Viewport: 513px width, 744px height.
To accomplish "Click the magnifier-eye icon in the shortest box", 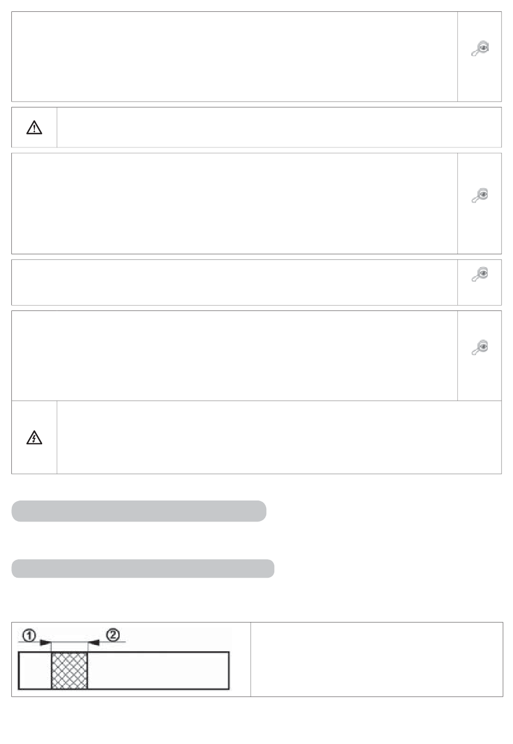I will pos(480,275).
